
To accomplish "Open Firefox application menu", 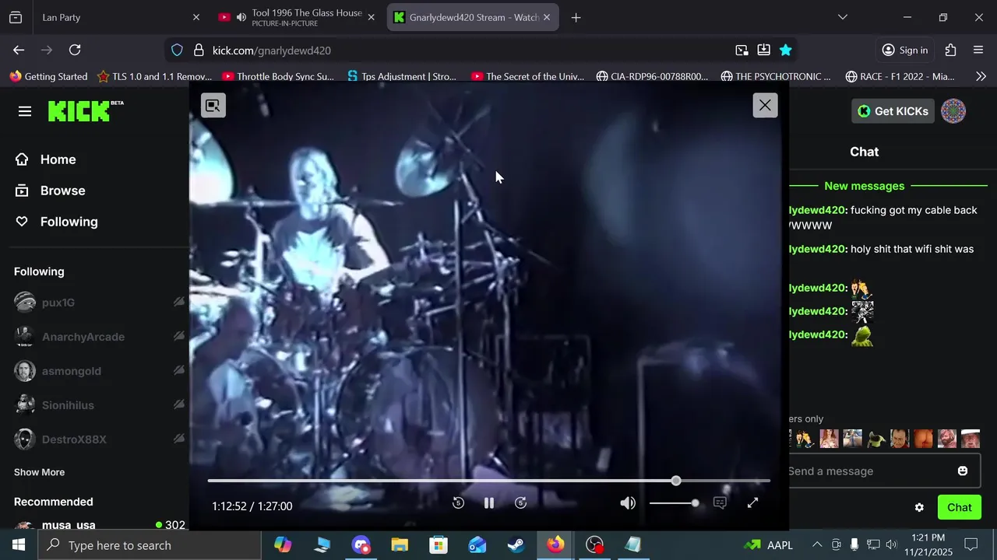I will pos(978,50).
